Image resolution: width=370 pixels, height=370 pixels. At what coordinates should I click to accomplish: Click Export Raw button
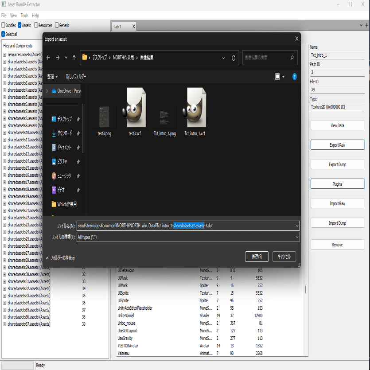[338, 145]
